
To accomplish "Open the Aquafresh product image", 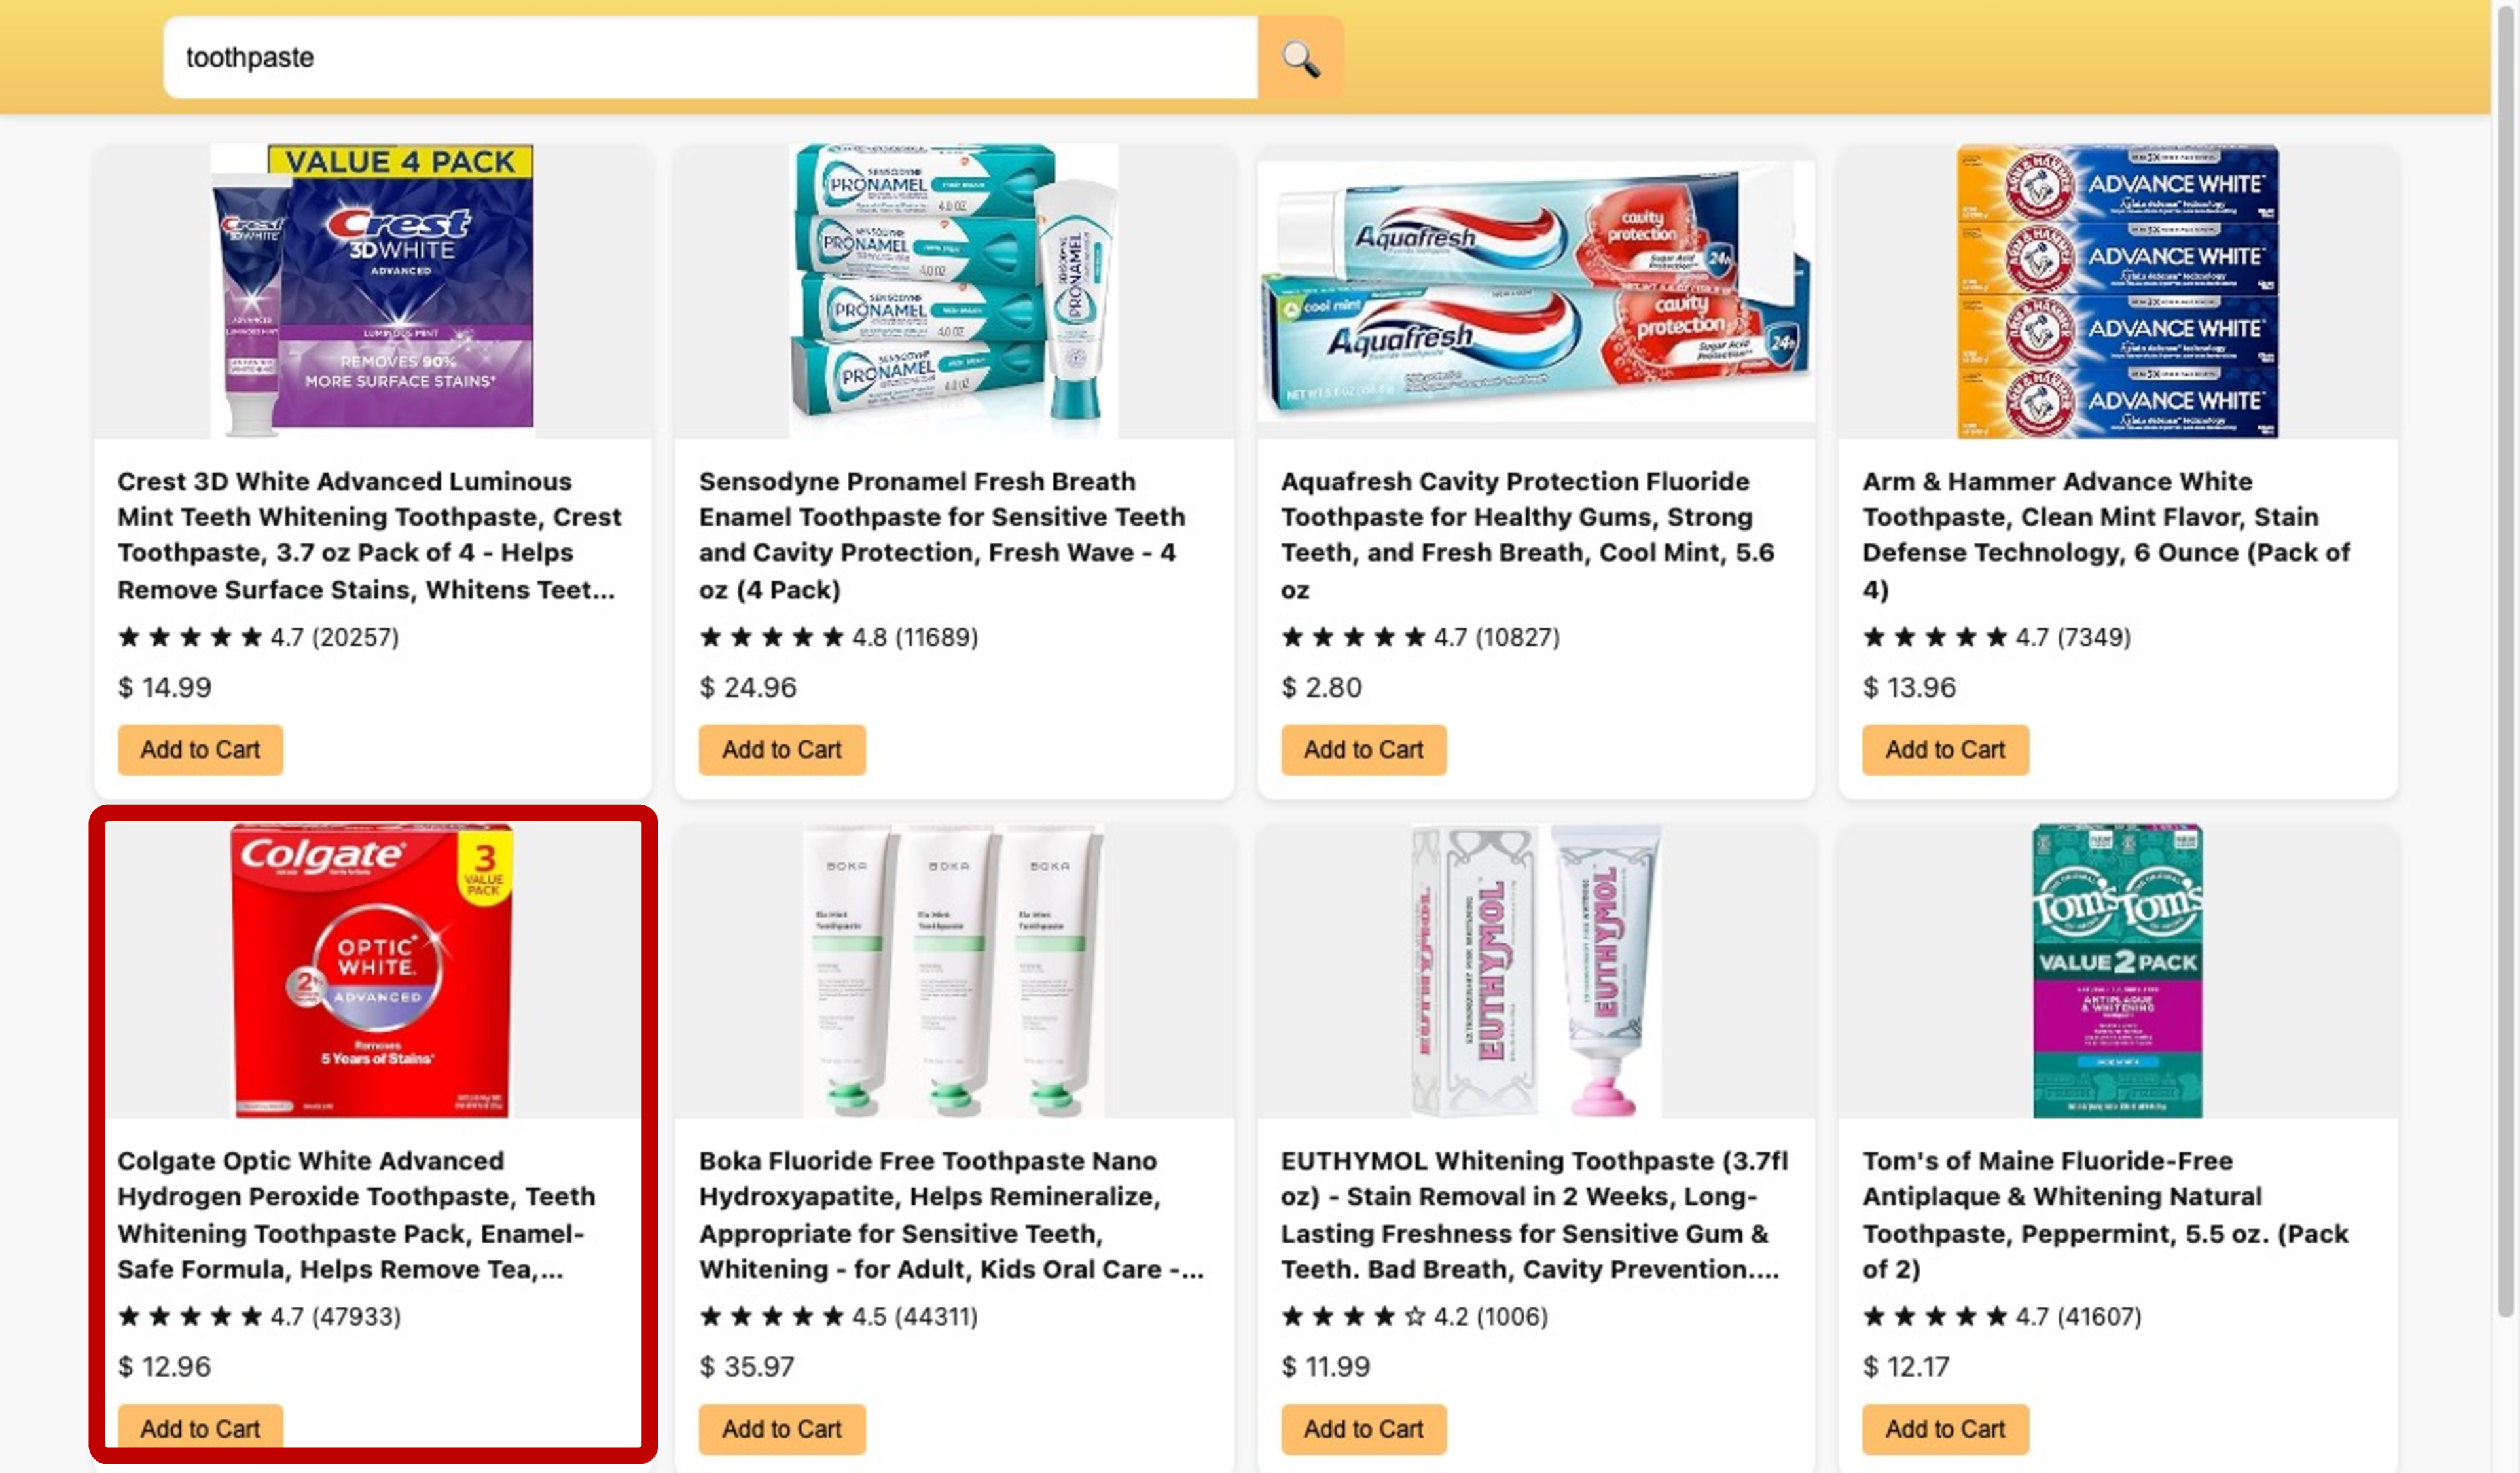I will (1536, 291).
